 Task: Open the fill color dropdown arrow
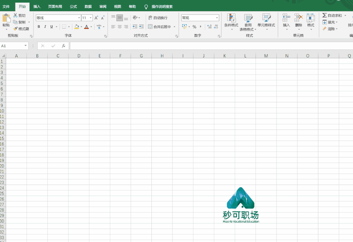coord(81,27)
